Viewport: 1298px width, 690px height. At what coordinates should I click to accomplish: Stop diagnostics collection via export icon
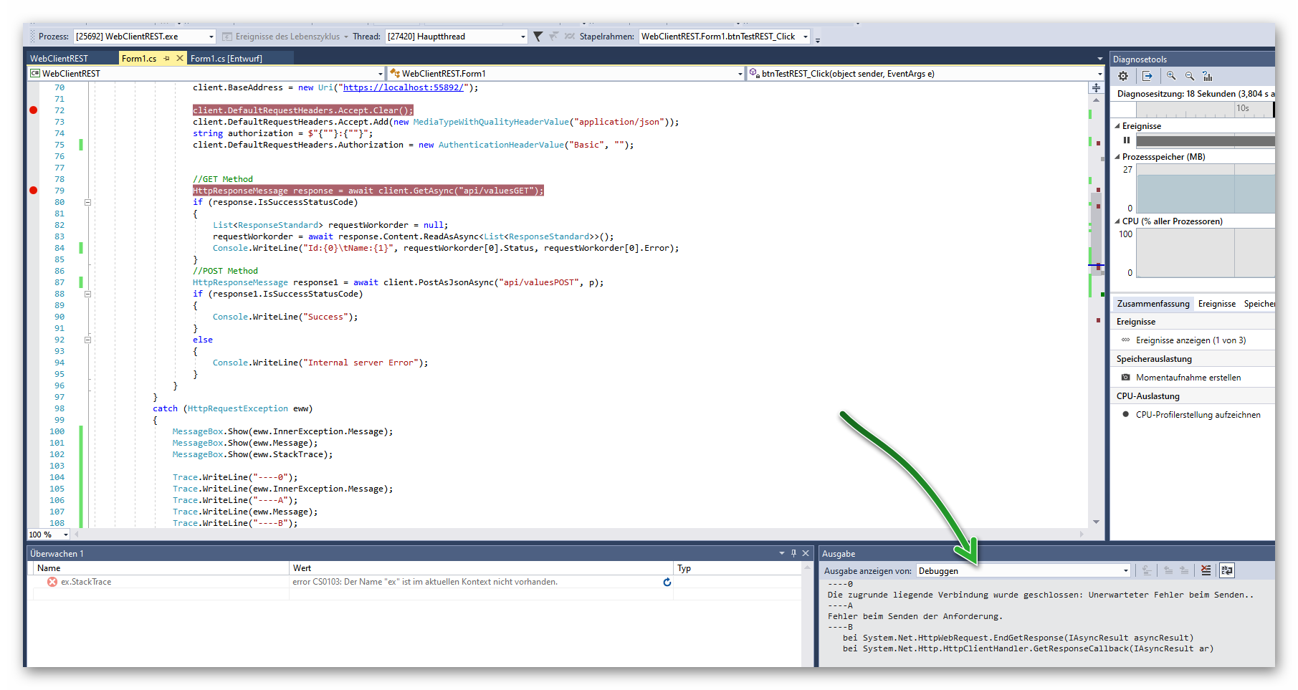[1147, 76]
